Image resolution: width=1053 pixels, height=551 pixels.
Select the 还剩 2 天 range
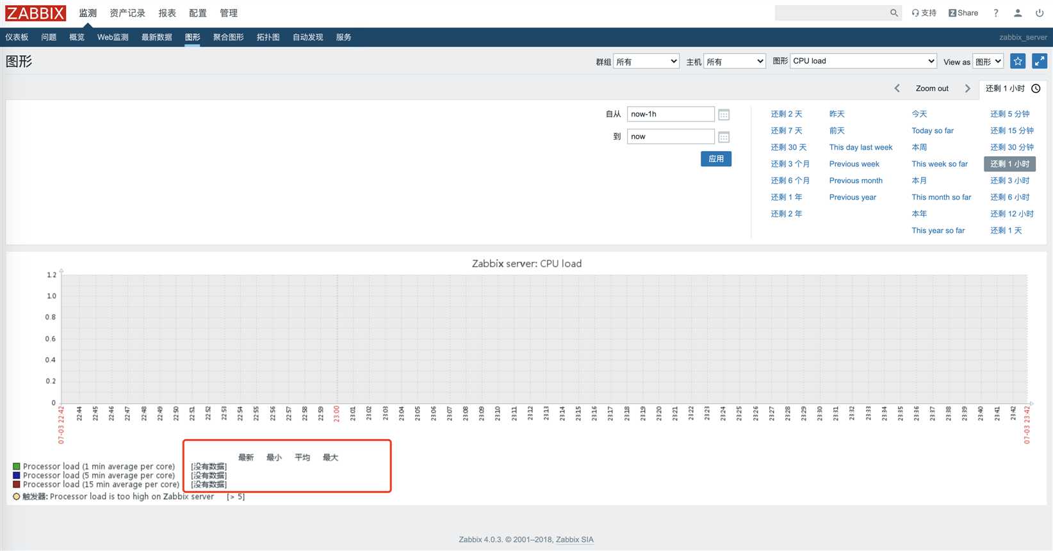tap(787, 114)
